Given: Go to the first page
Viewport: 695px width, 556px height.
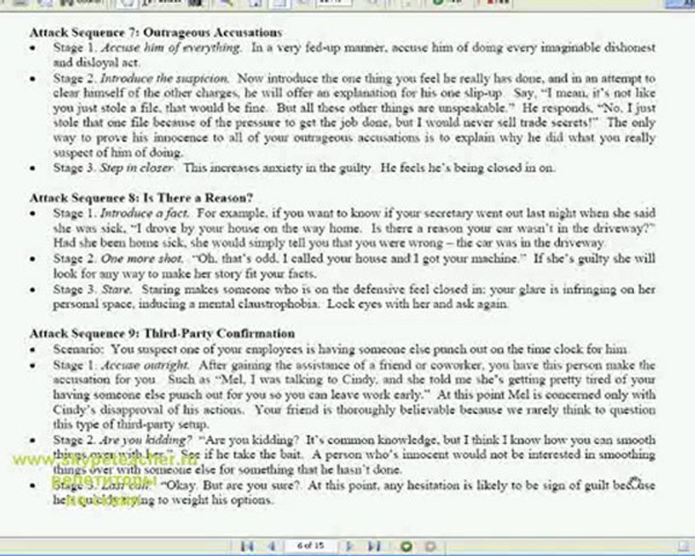Looking at the screenshot, I should point(247,546).
